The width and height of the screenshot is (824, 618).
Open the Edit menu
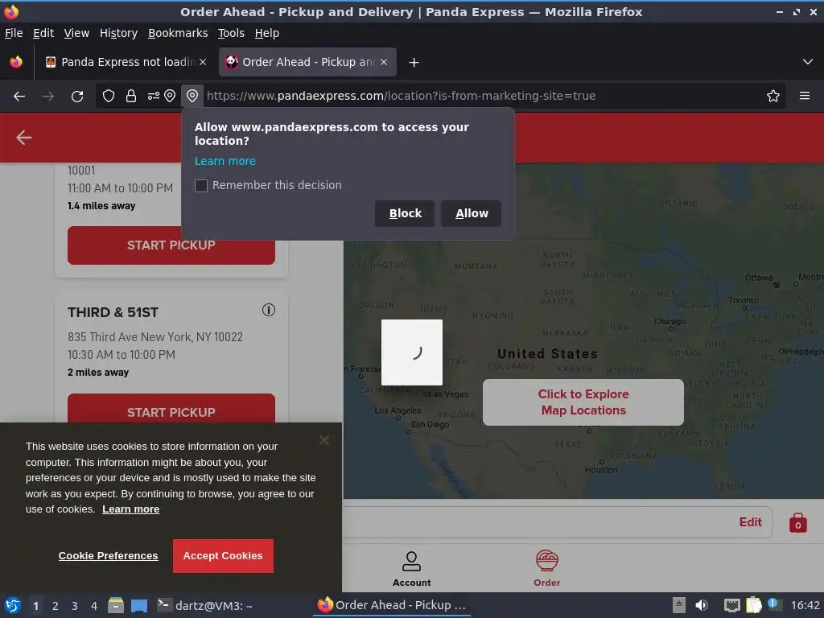tap(43, 33)
